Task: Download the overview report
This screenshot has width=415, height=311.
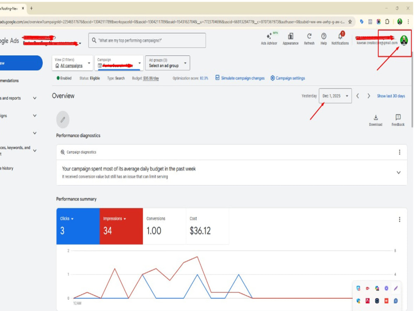Action: click(x=376, y=120)
